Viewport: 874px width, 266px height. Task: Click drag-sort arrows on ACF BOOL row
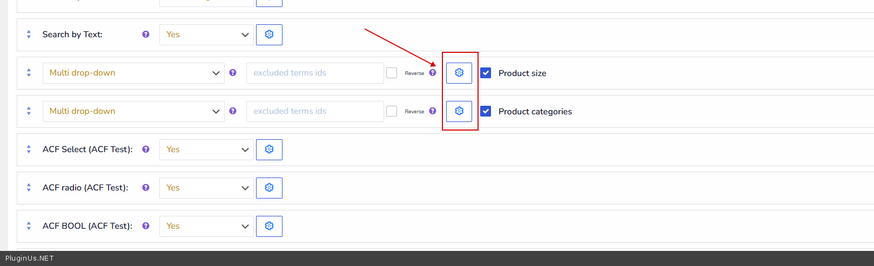click(x=29, y=226)
